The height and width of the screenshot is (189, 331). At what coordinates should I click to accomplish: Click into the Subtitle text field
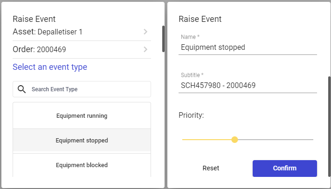(248, 86)
